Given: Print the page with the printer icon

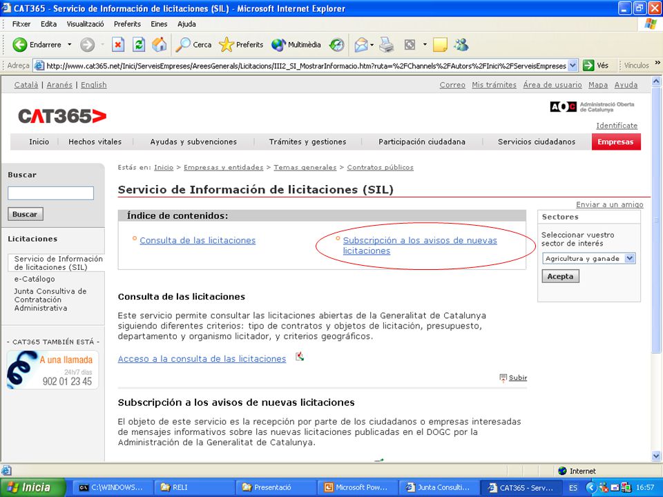Looking at the screenshot, I should [x=387, y=44].
